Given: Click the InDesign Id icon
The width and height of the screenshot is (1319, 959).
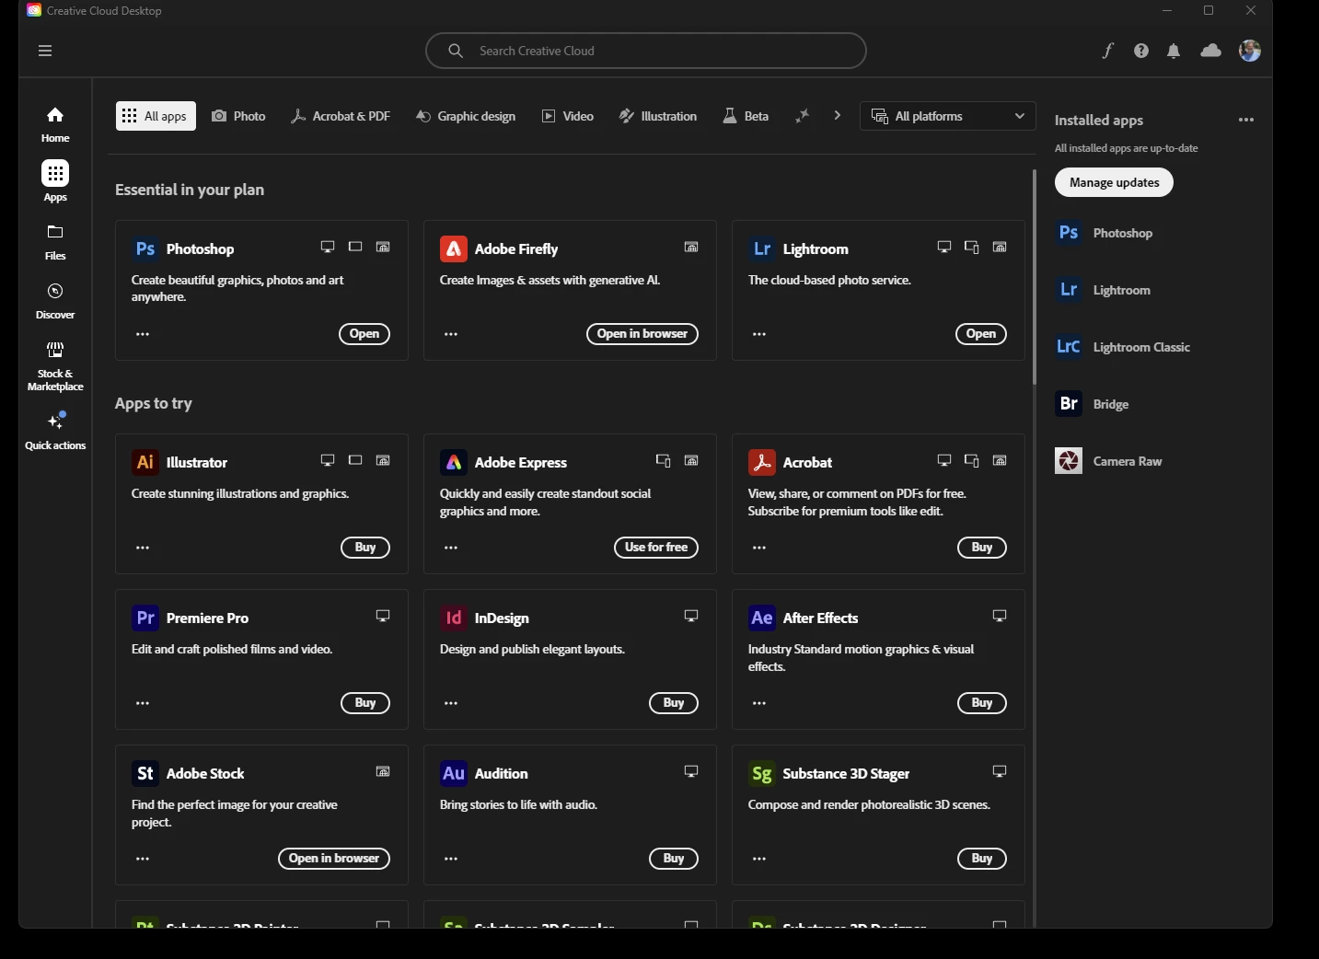Looking at the screenshot, I should 454,618.
